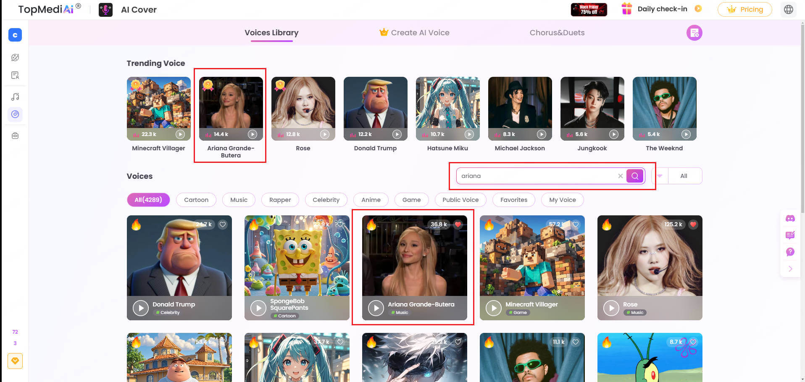
Task: Open the AI Cover microphone icon
Action: 105,10
